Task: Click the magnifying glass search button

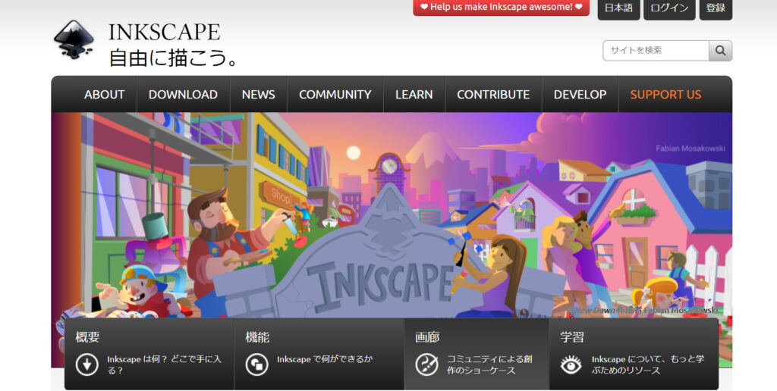Action: pyautogui.click(x=721, y=51)
